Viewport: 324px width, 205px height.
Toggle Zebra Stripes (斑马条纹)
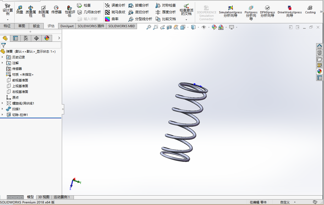coord(115,12)
